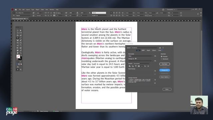Click Specify attributes icon for Find Format
The image size is (213, 120).
pyautogui.click(x=155, y=71)
